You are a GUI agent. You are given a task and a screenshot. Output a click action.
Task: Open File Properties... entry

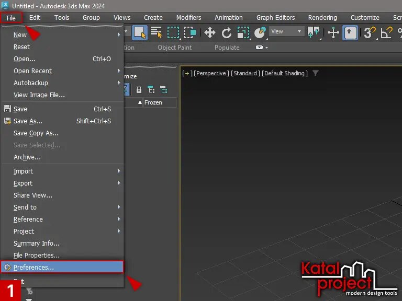pyautogui.click(x=62, y=256)
